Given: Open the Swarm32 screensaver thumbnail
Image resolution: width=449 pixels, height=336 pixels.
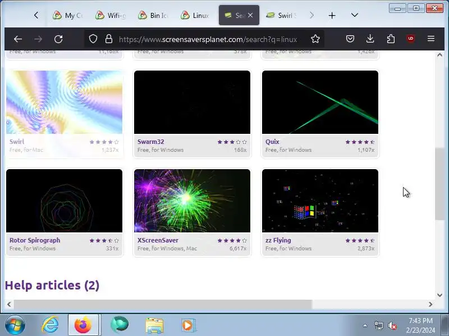Looking at the screenshot, I should tap(192, 102).
